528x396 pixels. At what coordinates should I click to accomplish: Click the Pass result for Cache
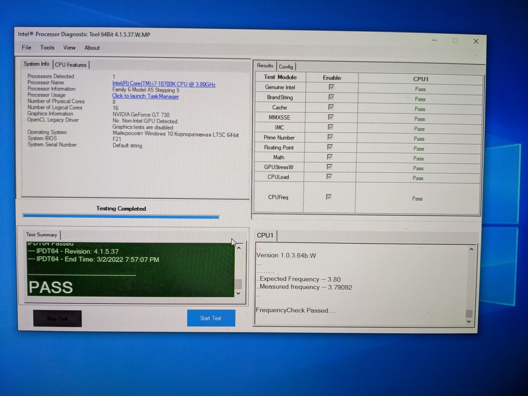tap(420, 109)
